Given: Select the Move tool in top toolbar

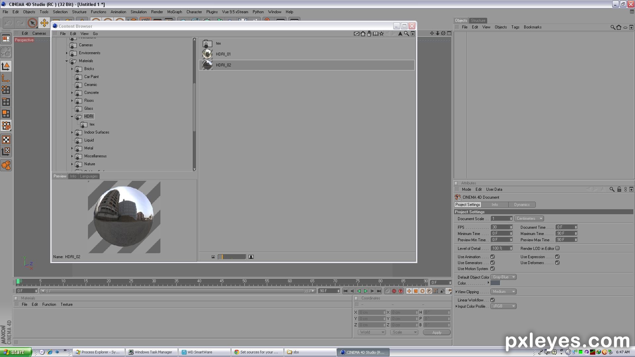Looking at the screenshot, I should 44,23.
